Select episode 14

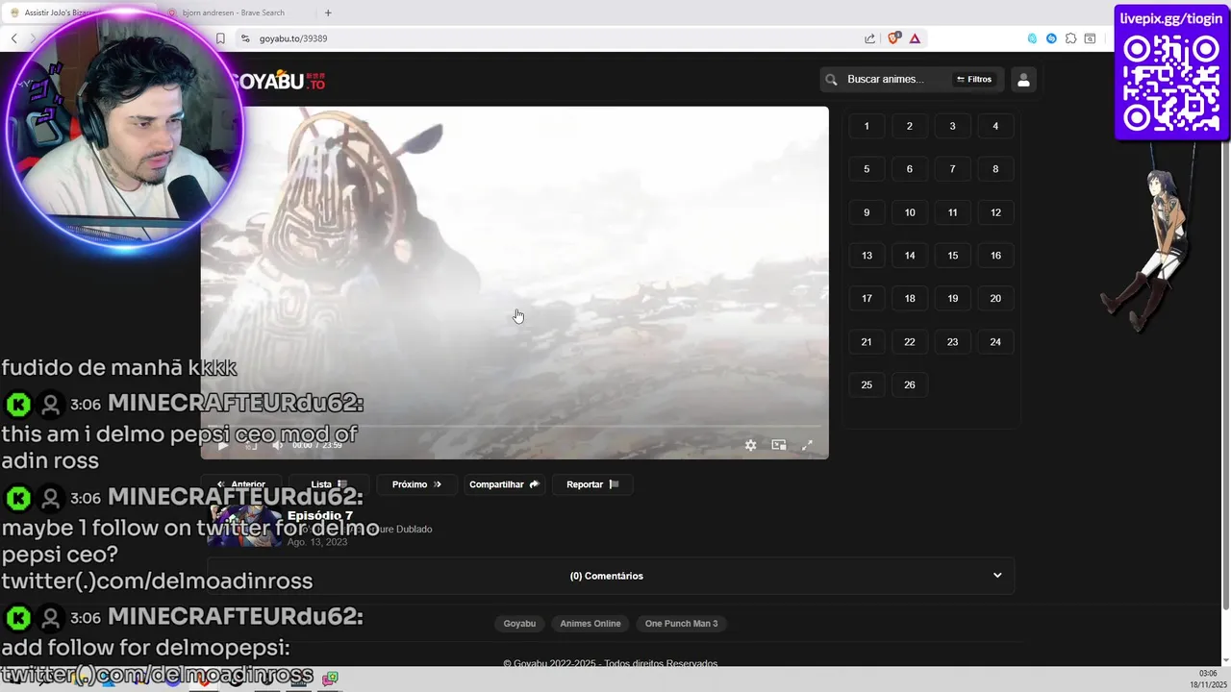tap(910, 256)
